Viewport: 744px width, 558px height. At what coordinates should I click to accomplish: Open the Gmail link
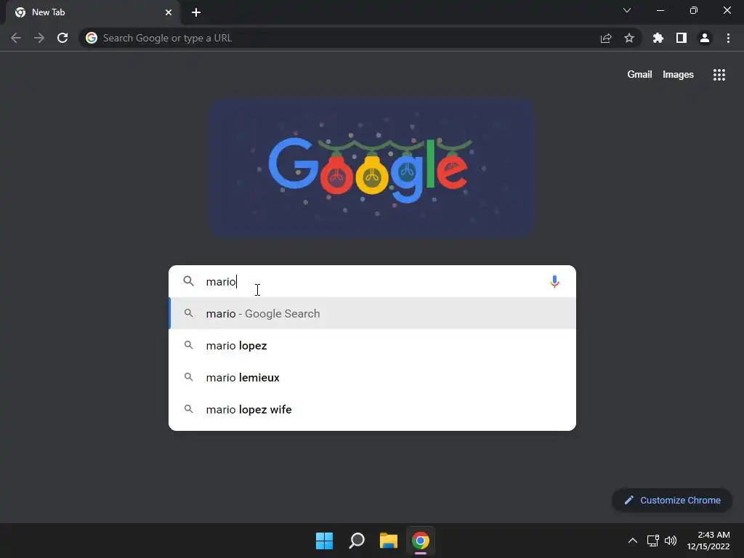click(x=639, y=75)
